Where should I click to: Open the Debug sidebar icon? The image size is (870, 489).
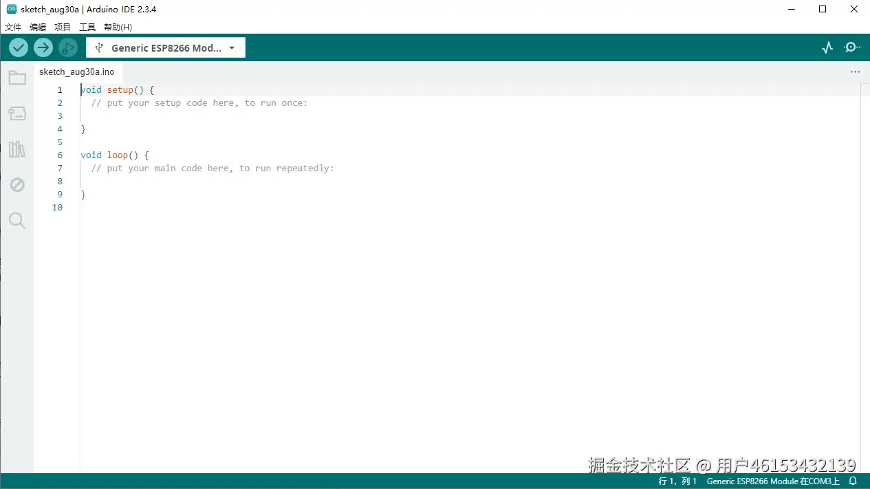pyautogui.click(x=17, y=185)
